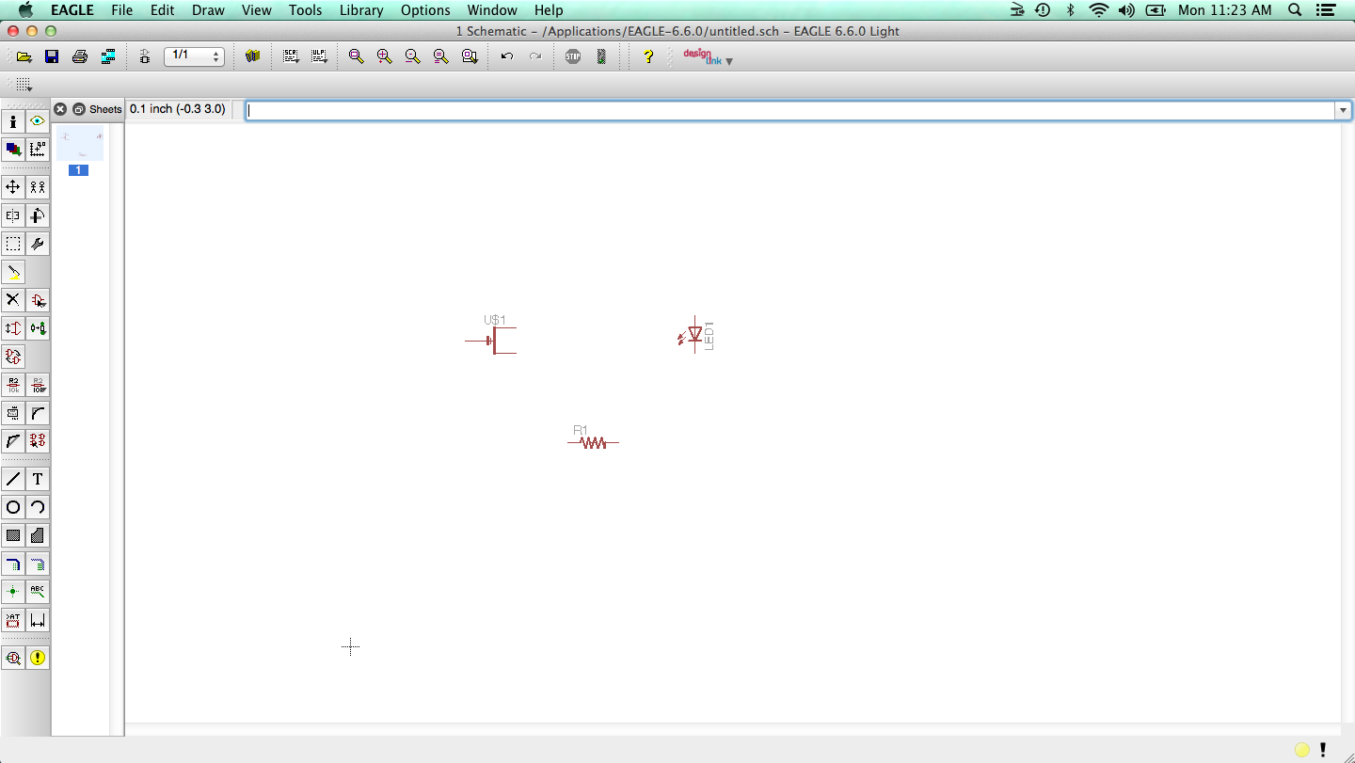The width and height of the screenshot is (1355, 763).
Task: Select the Value tool
Action: 38,385
